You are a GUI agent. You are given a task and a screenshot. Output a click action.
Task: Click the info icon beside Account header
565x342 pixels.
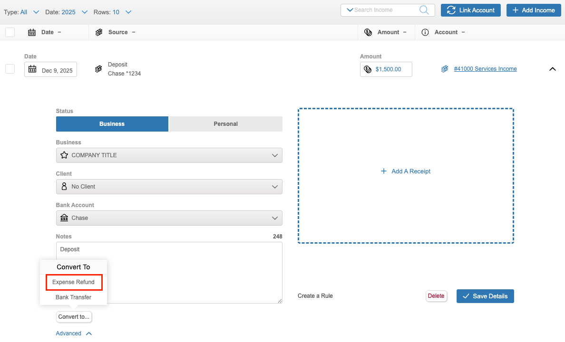[x=425, y=32]
